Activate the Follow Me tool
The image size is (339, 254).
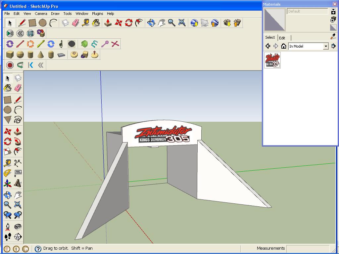(18, 142)
